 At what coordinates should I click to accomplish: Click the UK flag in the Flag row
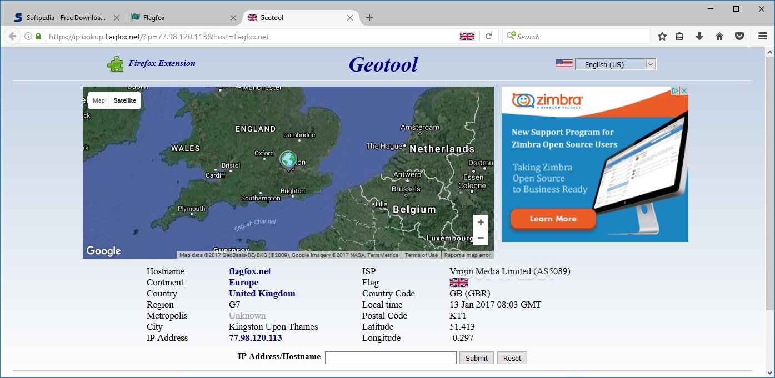(x=458, y=283)
